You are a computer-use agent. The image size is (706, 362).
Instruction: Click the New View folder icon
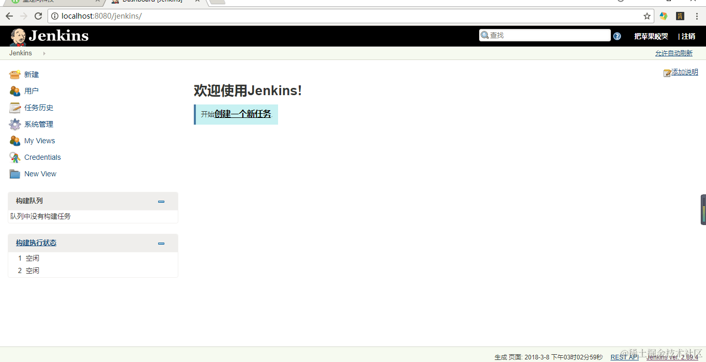[x=15, y=174]
